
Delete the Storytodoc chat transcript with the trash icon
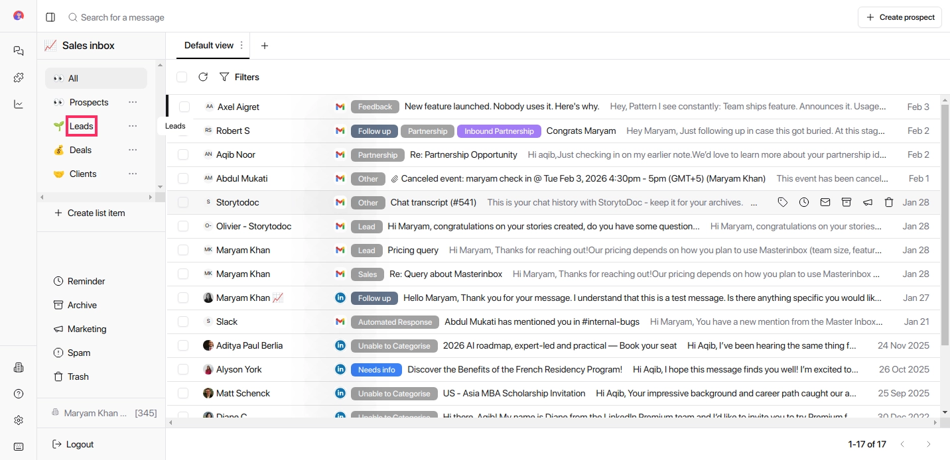click(x=889, y=202)
